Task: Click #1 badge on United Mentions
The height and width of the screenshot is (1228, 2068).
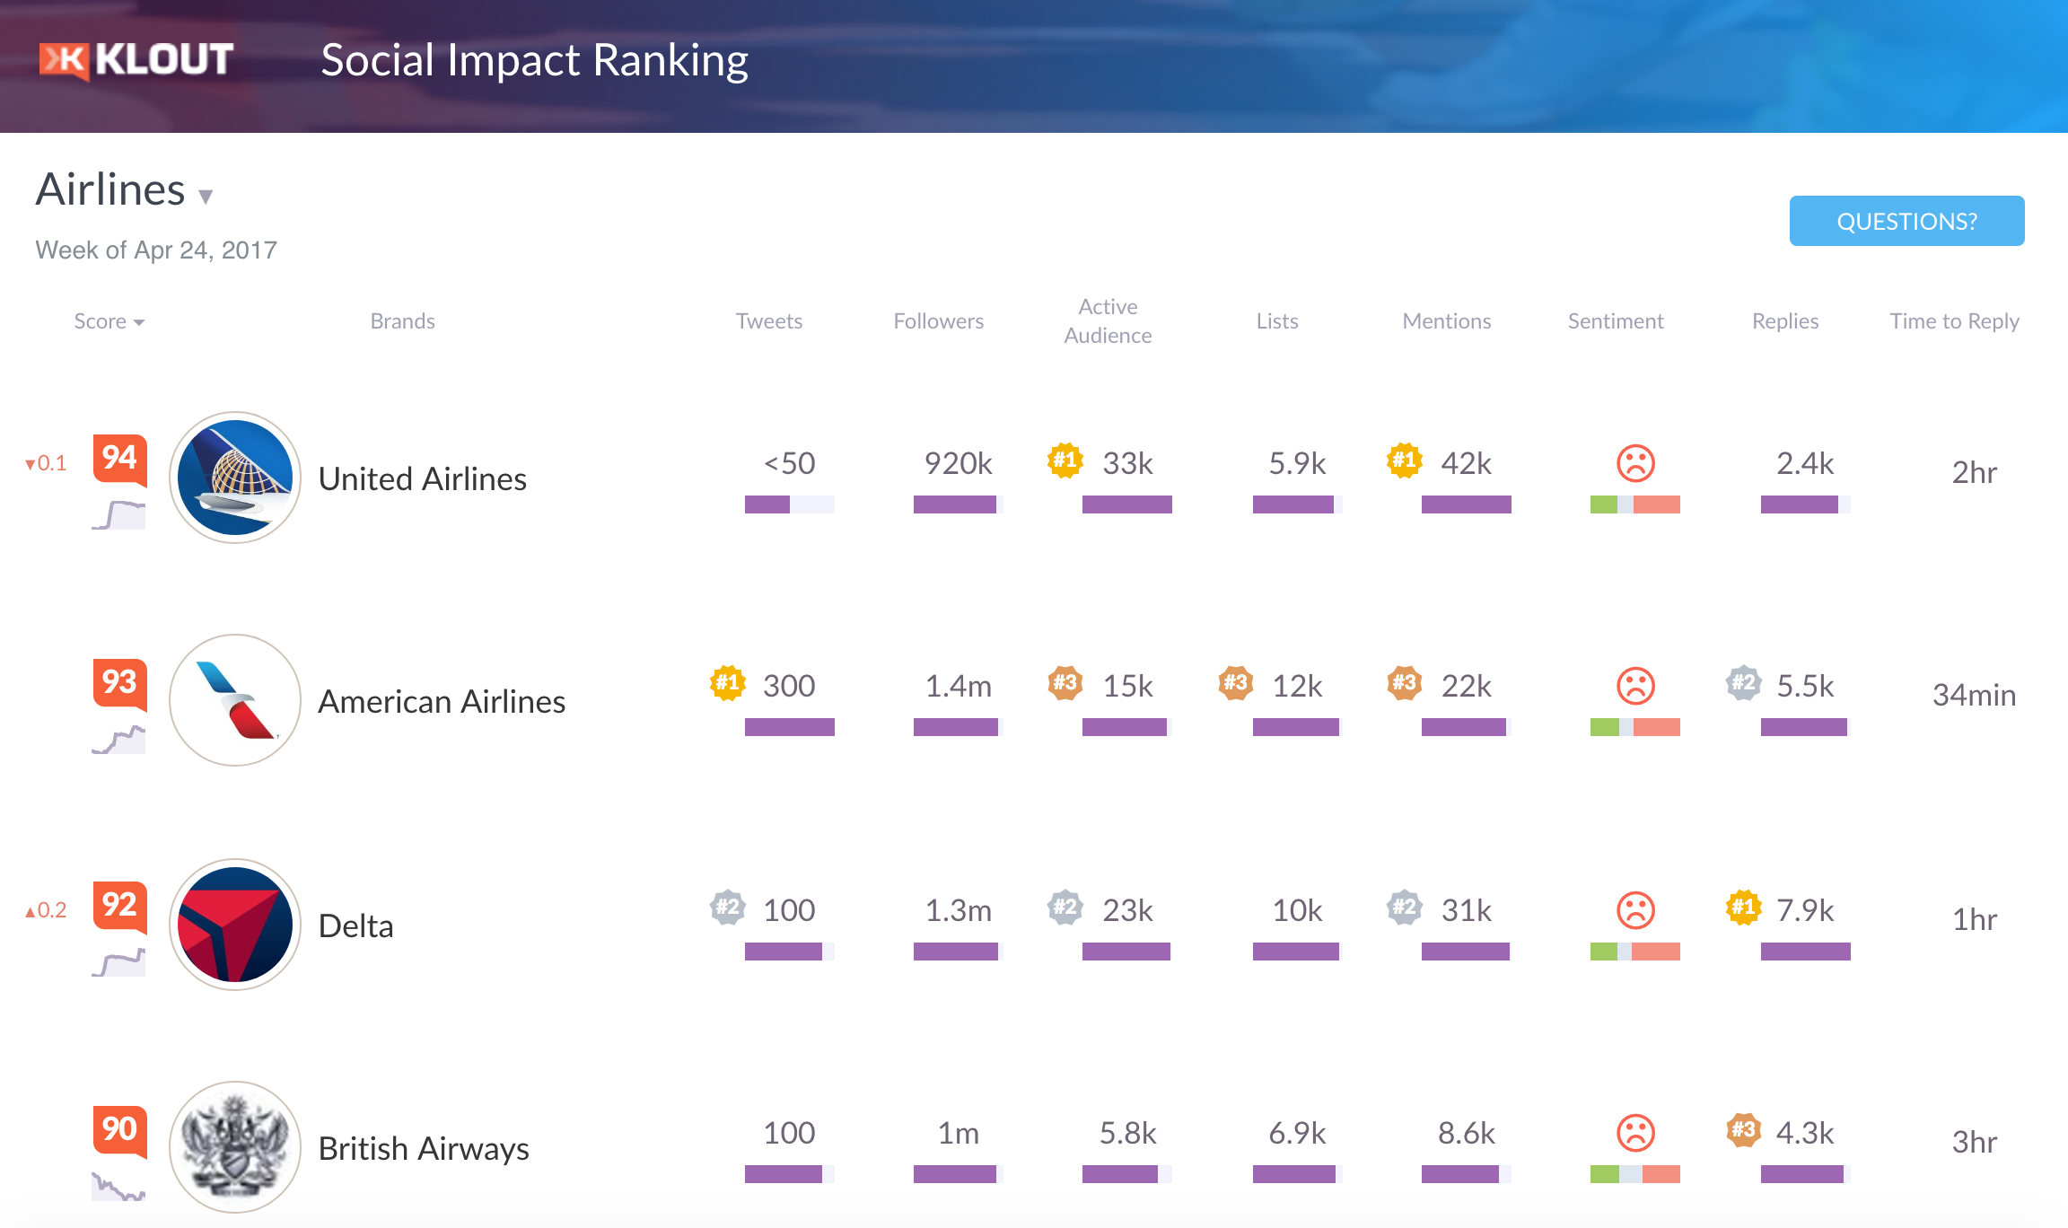Action: tap(1405, 460)
